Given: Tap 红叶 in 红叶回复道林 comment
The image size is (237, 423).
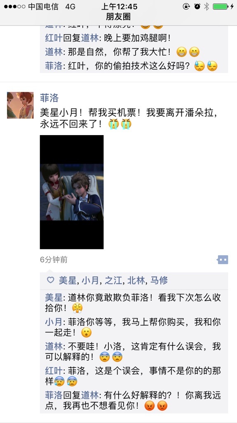Looking at the screenshot, I should pos(54,38).
